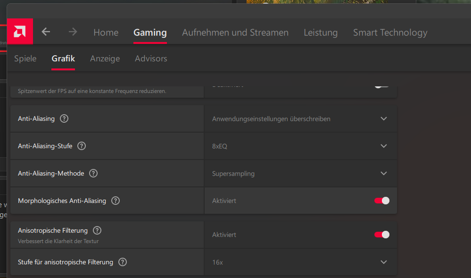This screenshot has height=278, width=471.
Task: Open the help tooltip for Anti-Aliasing
Action: 64,118
